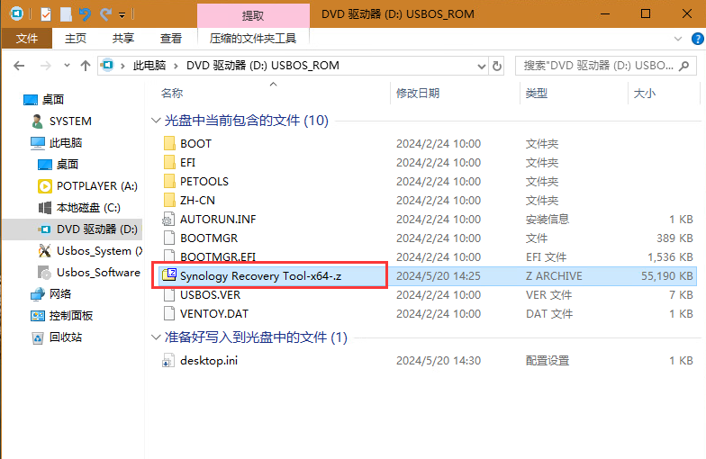Refresh the current folder
The height and width of the screenshot is (459, 706).
click(497, 67)
